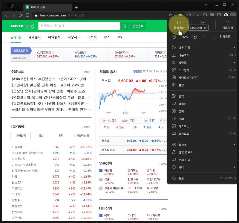Open the 리서치 navigation tab
239x223 pixels.
pos(92,37)
